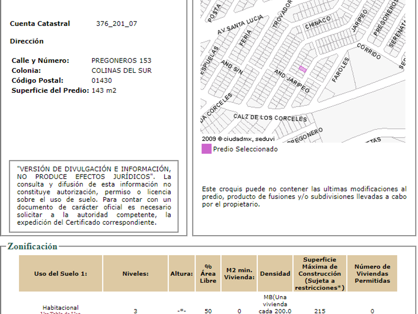Click the pink Predio Seleccionado legend swatch
Viewport: 418px width, 314px height.
point(207,149)
